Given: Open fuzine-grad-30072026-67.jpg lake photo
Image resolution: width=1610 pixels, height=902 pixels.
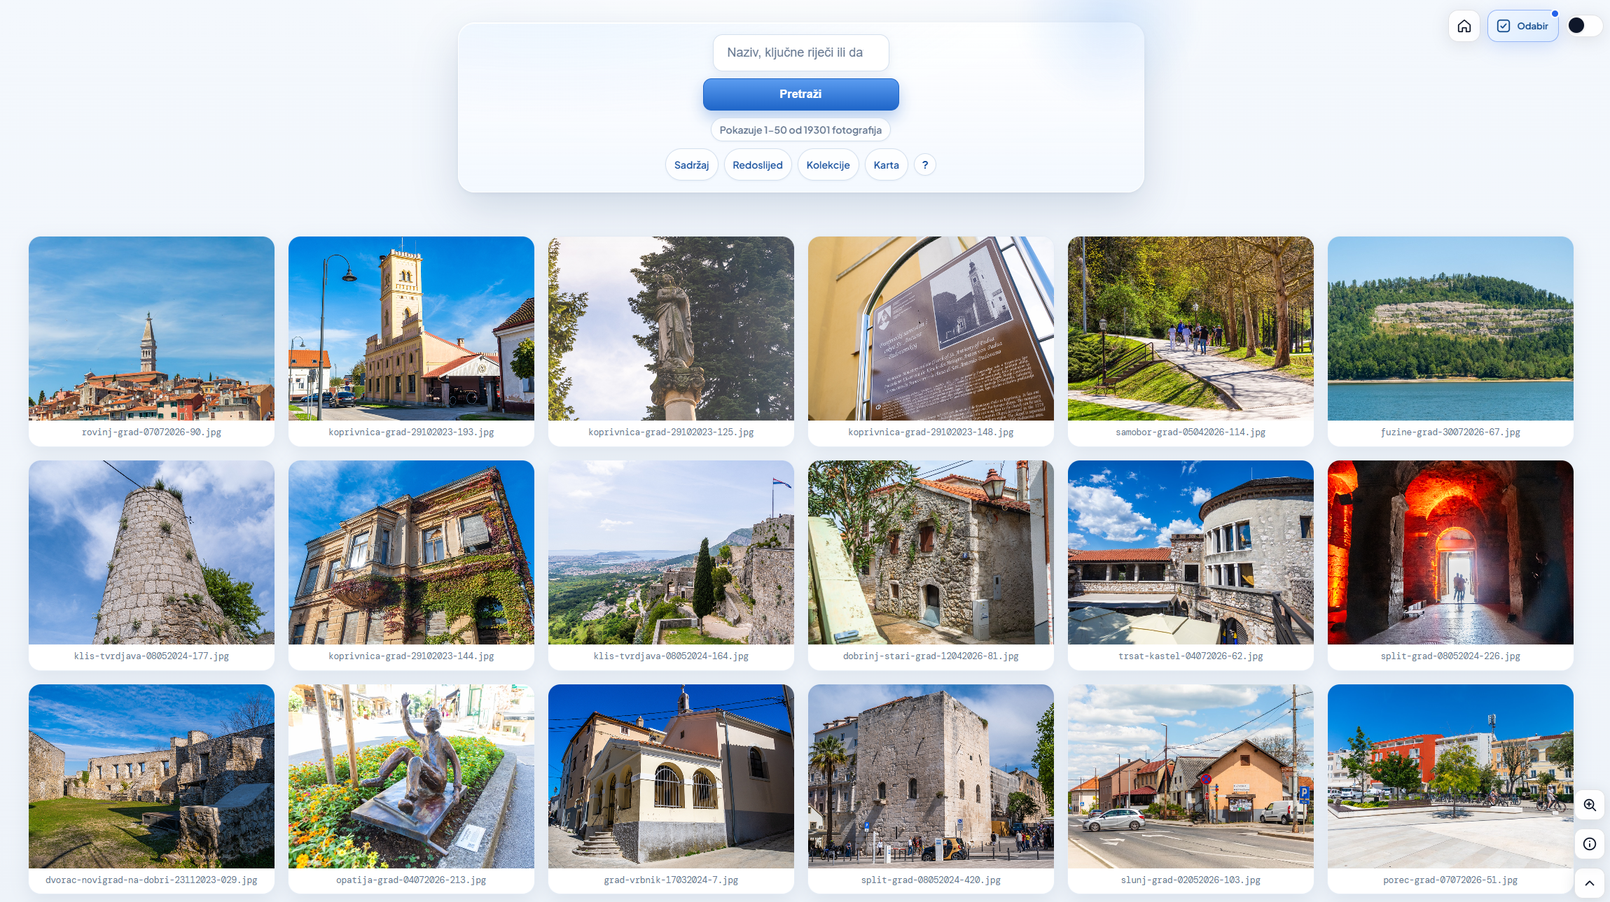Looking at the screenshot, I should tap(1450, 328).
